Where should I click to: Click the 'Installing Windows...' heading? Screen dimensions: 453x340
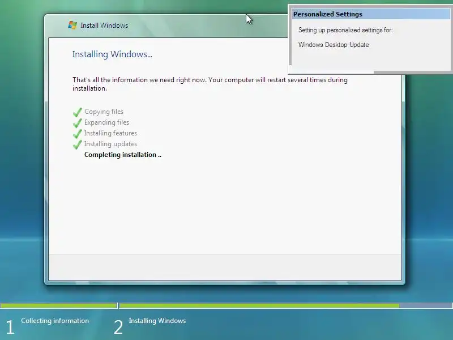click(x=112, y=54)
